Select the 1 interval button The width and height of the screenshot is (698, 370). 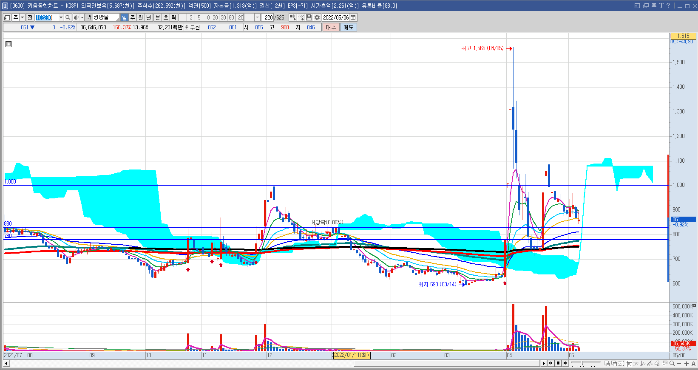tap(183, 17)
